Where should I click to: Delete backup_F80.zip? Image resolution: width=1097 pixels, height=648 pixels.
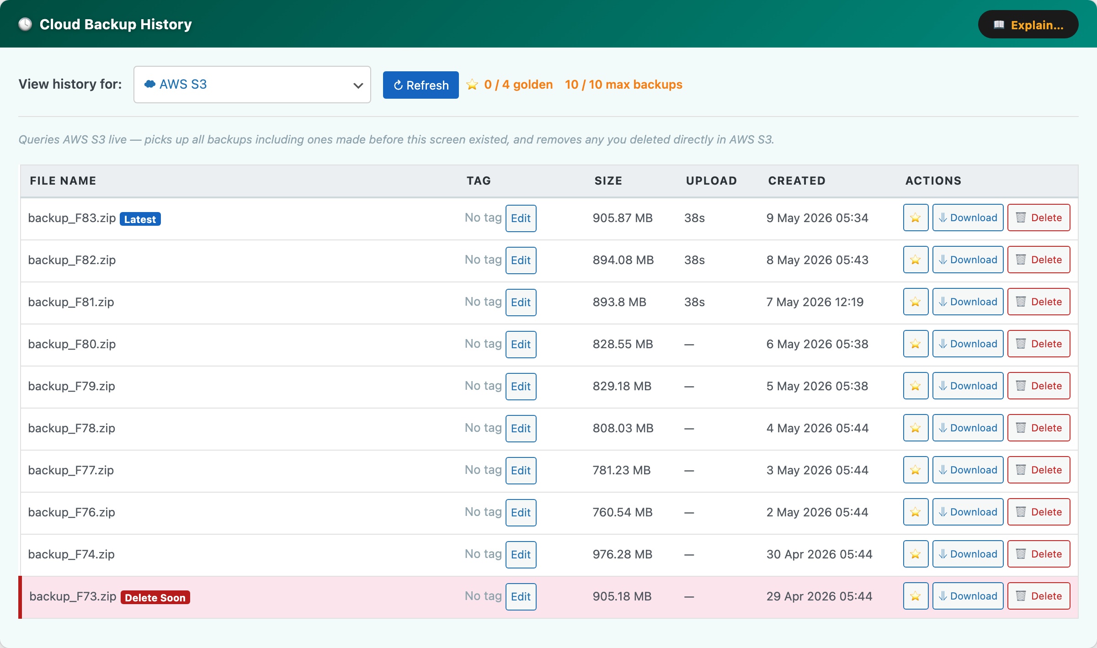[x=1039, y=344]
